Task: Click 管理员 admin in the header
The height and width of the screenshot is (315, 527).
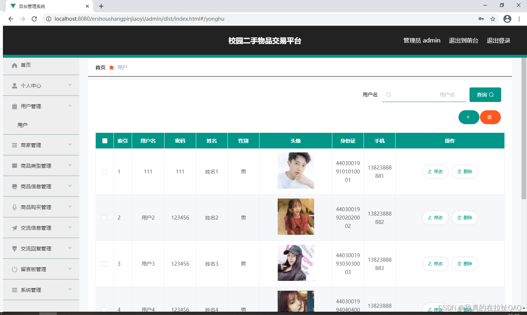Action: (x=422, y=41)
